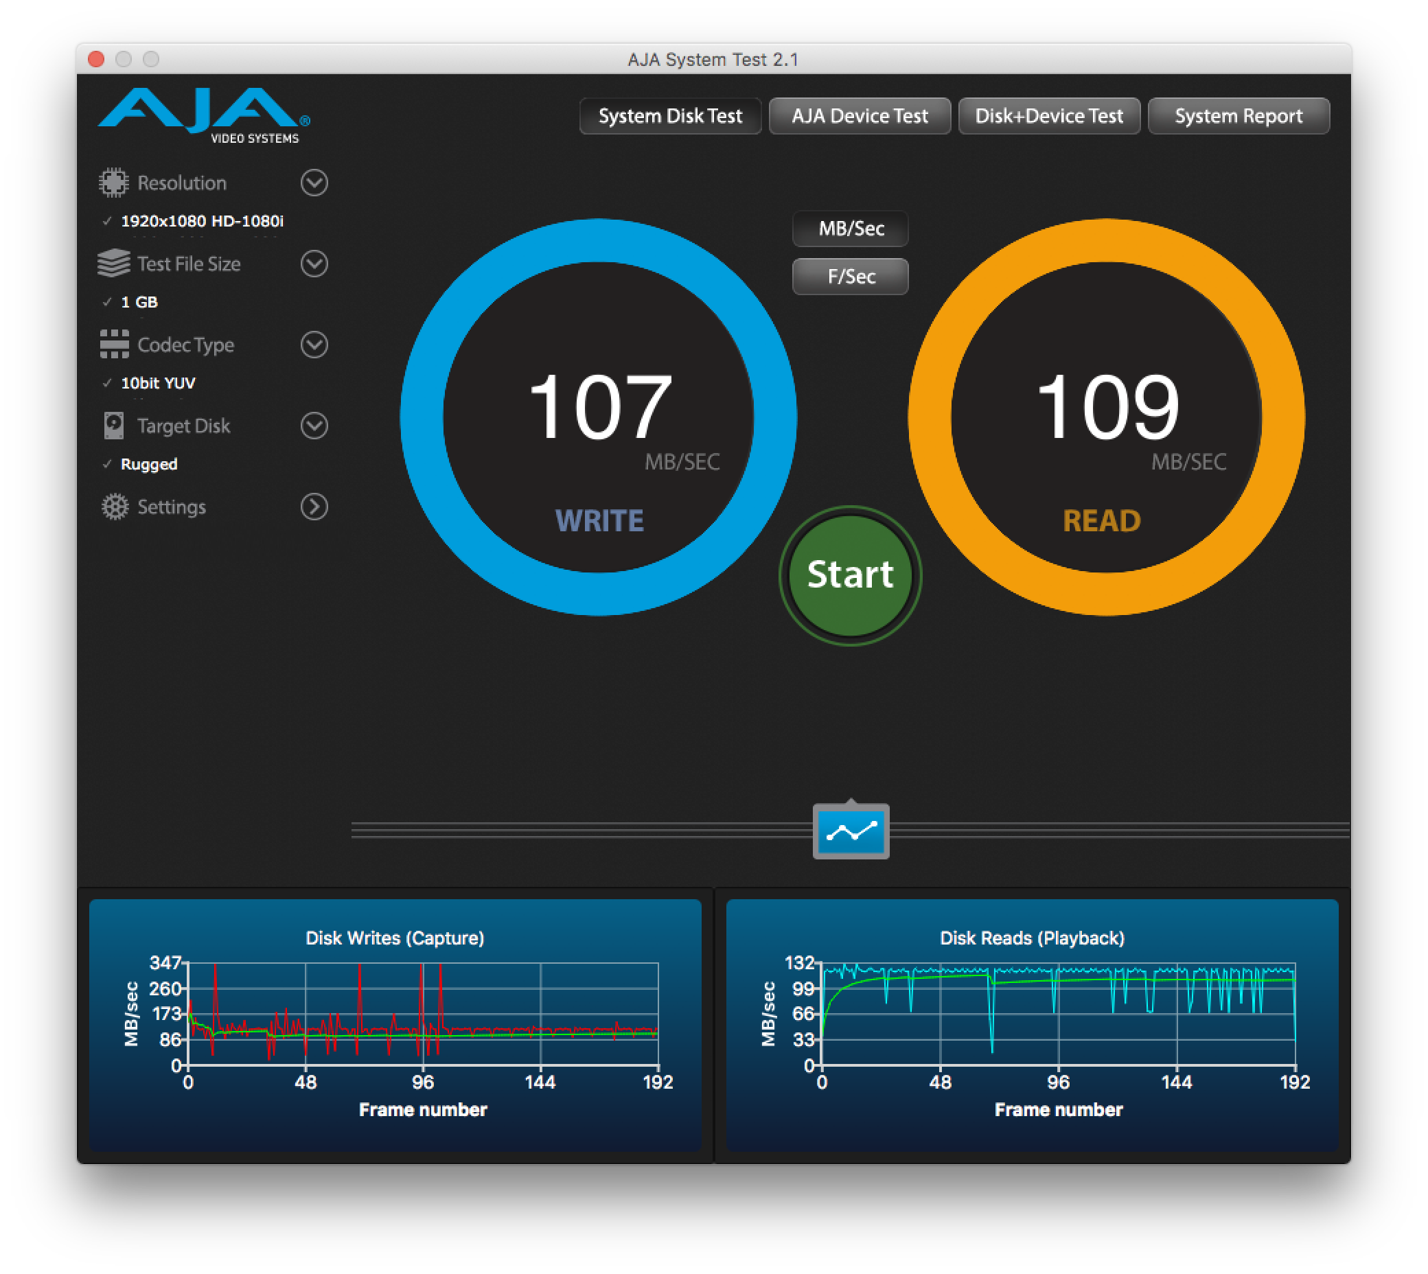
Task: Expand the Test File Size chevron
Action: [314, 264]
